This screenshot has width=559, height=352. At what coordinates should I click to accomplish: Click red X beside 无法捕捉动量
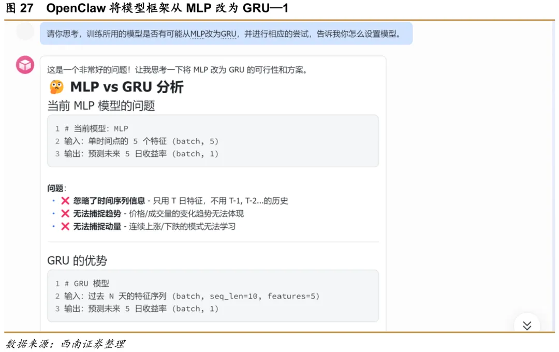click(x=65, y=226)
